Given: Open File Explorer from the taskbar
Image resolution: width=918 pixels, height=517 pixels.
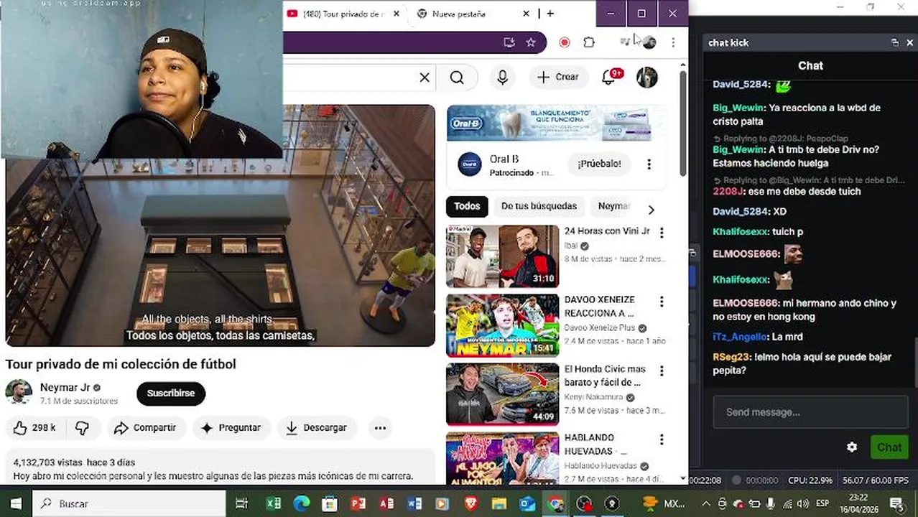Looking at the screenshot, I should coord(499,503).
